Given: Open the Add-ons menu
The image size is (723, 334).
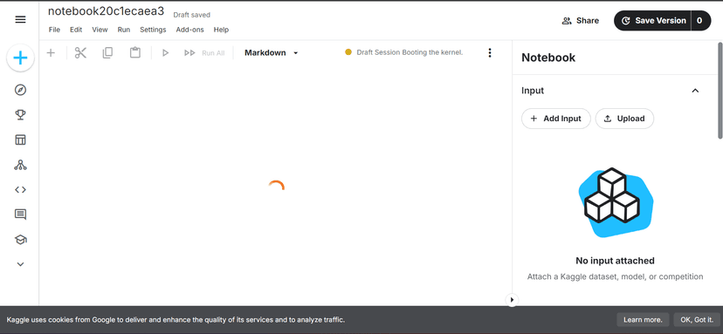Looking at the screenshot, I should point(190,30).
